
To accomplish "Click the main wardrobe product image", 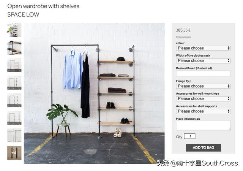I will 94,93.
